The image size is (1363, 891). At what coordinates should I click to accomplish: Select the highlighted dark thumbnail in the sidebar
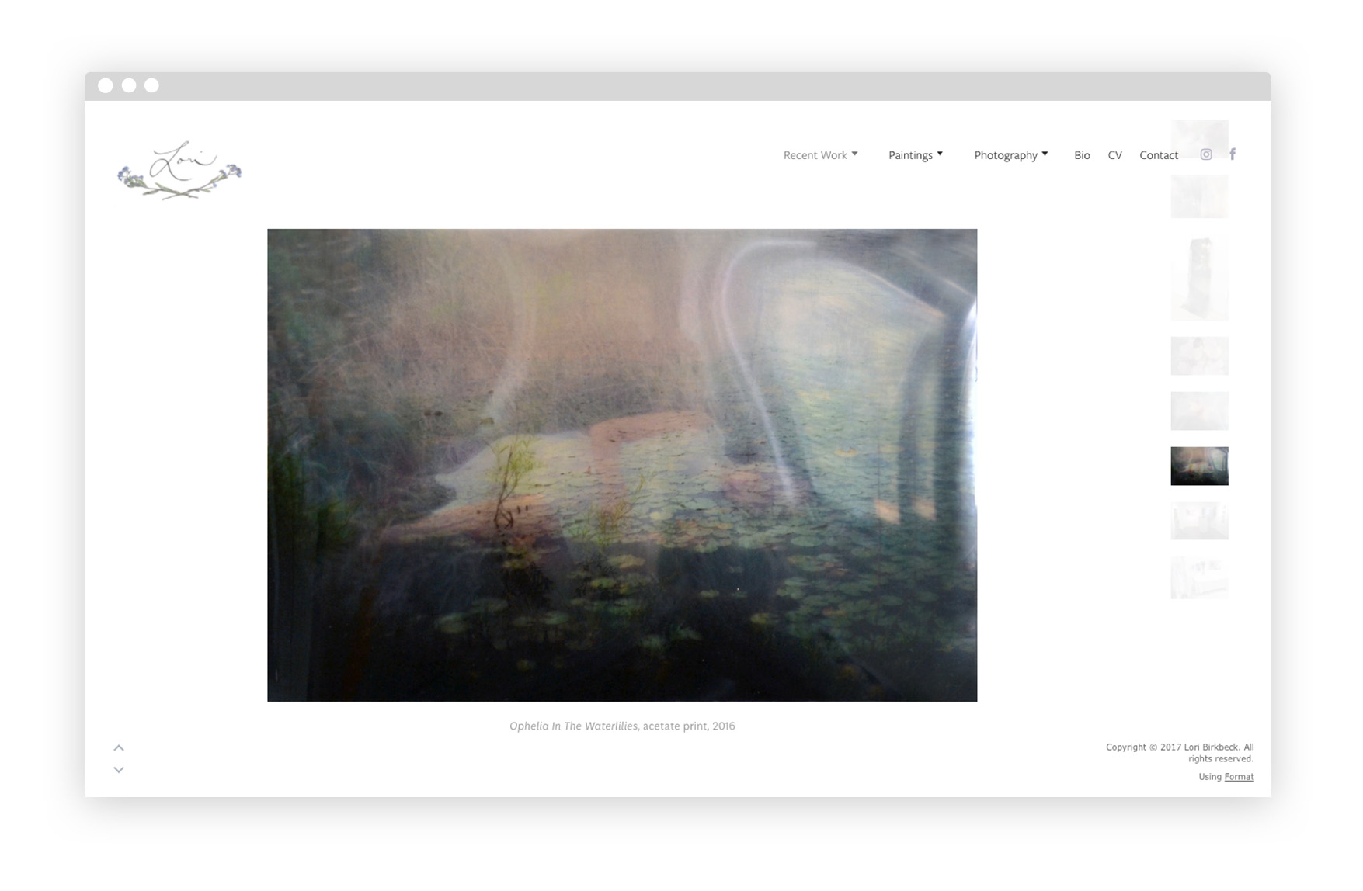[1198, 466]
